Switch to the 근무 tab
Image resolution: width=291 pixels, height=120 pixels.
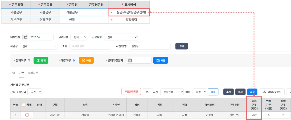pos(22,73)
